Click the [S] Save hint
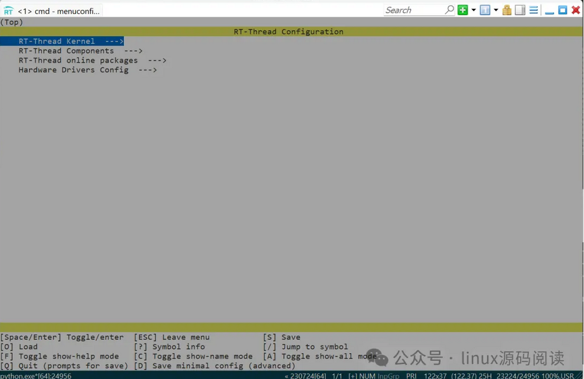The width and height of the screenshot is (584, 379). [x=281, y=337]
